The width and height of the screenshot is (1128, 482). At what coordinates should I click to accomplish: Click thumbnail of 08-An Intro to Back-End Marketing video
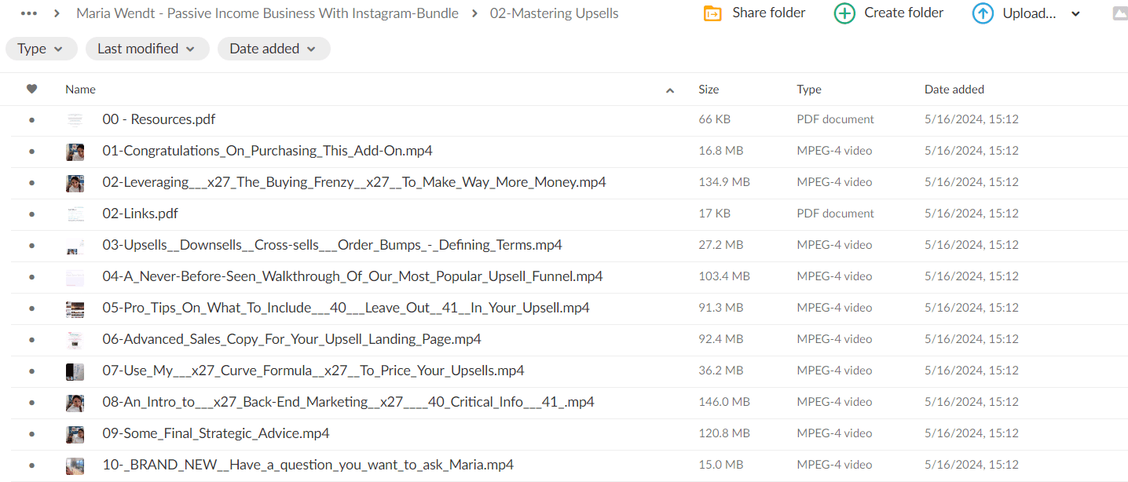[x=75, y=403]
